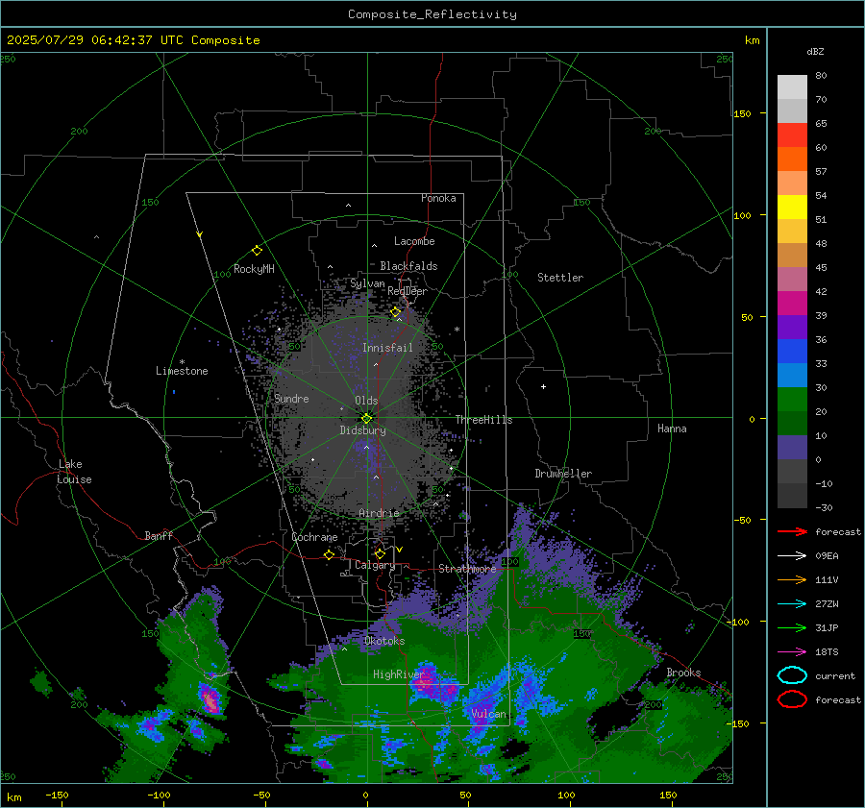Click the Limestone label
Image resolution: width=865 pixels, height=808 pixels.
point(182,371)
